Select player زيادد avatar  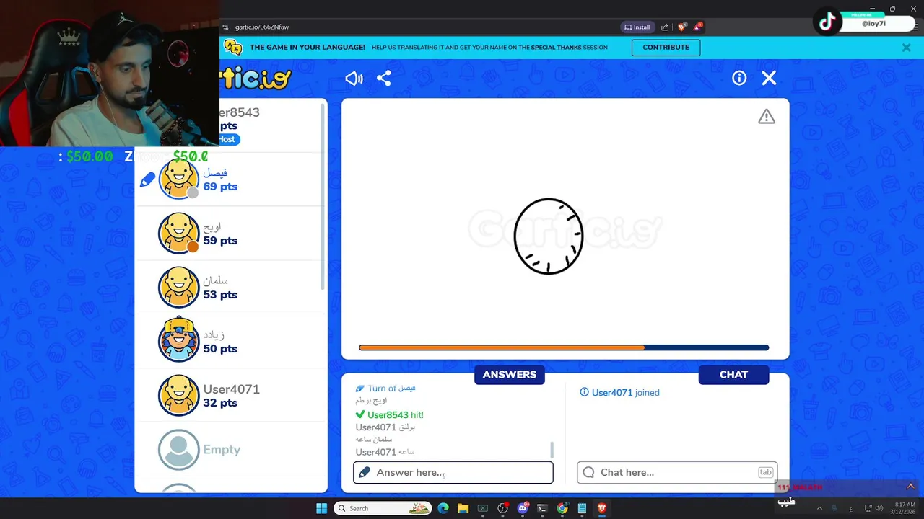coord(178,340)
